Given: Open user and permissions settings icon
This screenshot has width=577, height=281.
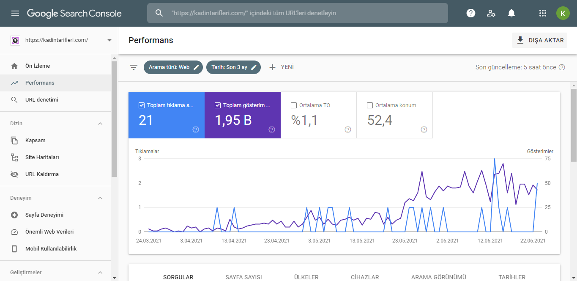Looking at the screenshot, I should click(x=491, y=13).
